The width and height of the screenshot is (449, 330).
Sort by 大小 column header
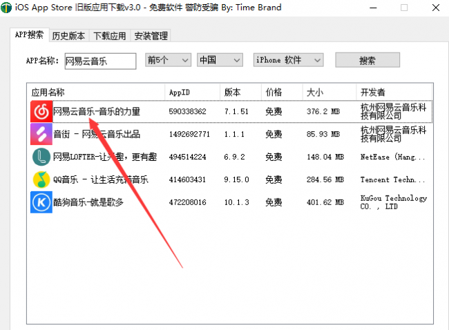[x=329, y=92]
